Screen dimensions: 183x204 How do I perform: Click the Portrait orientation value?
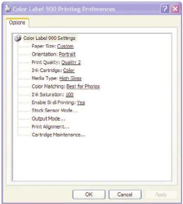coord(67,54)
